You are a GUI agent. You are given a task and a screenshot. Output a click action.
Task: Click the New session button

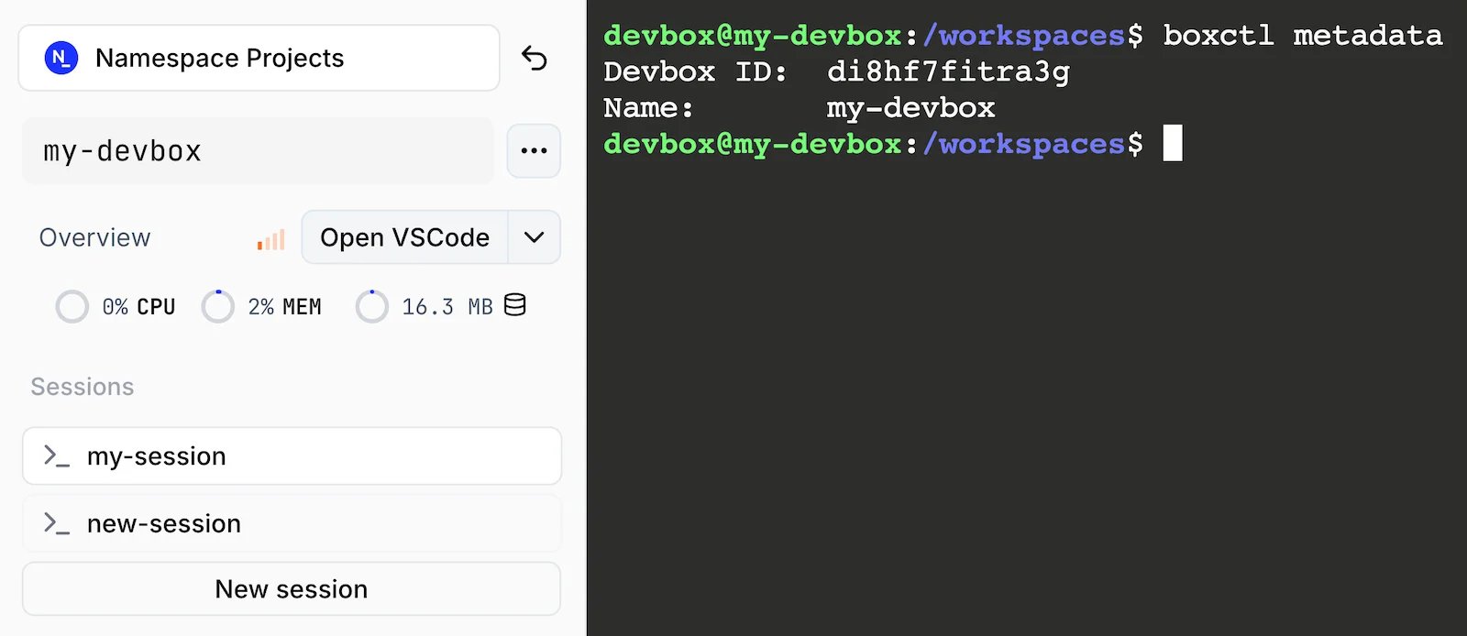[292, 588]
